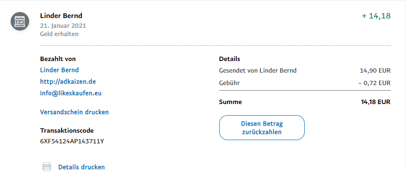Click the Details drucken link
Viewport: 406px width, 172px height.
tap(81, 167)
